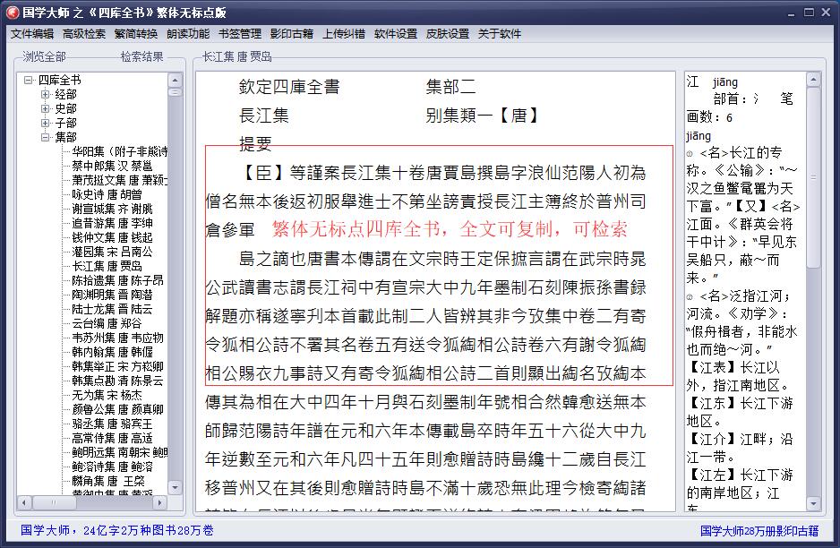The width and height of the screenshot is (840, 548).
Task: Select 蔡中郎集 汉 蔡邕 entry
Action: point(113,166)
